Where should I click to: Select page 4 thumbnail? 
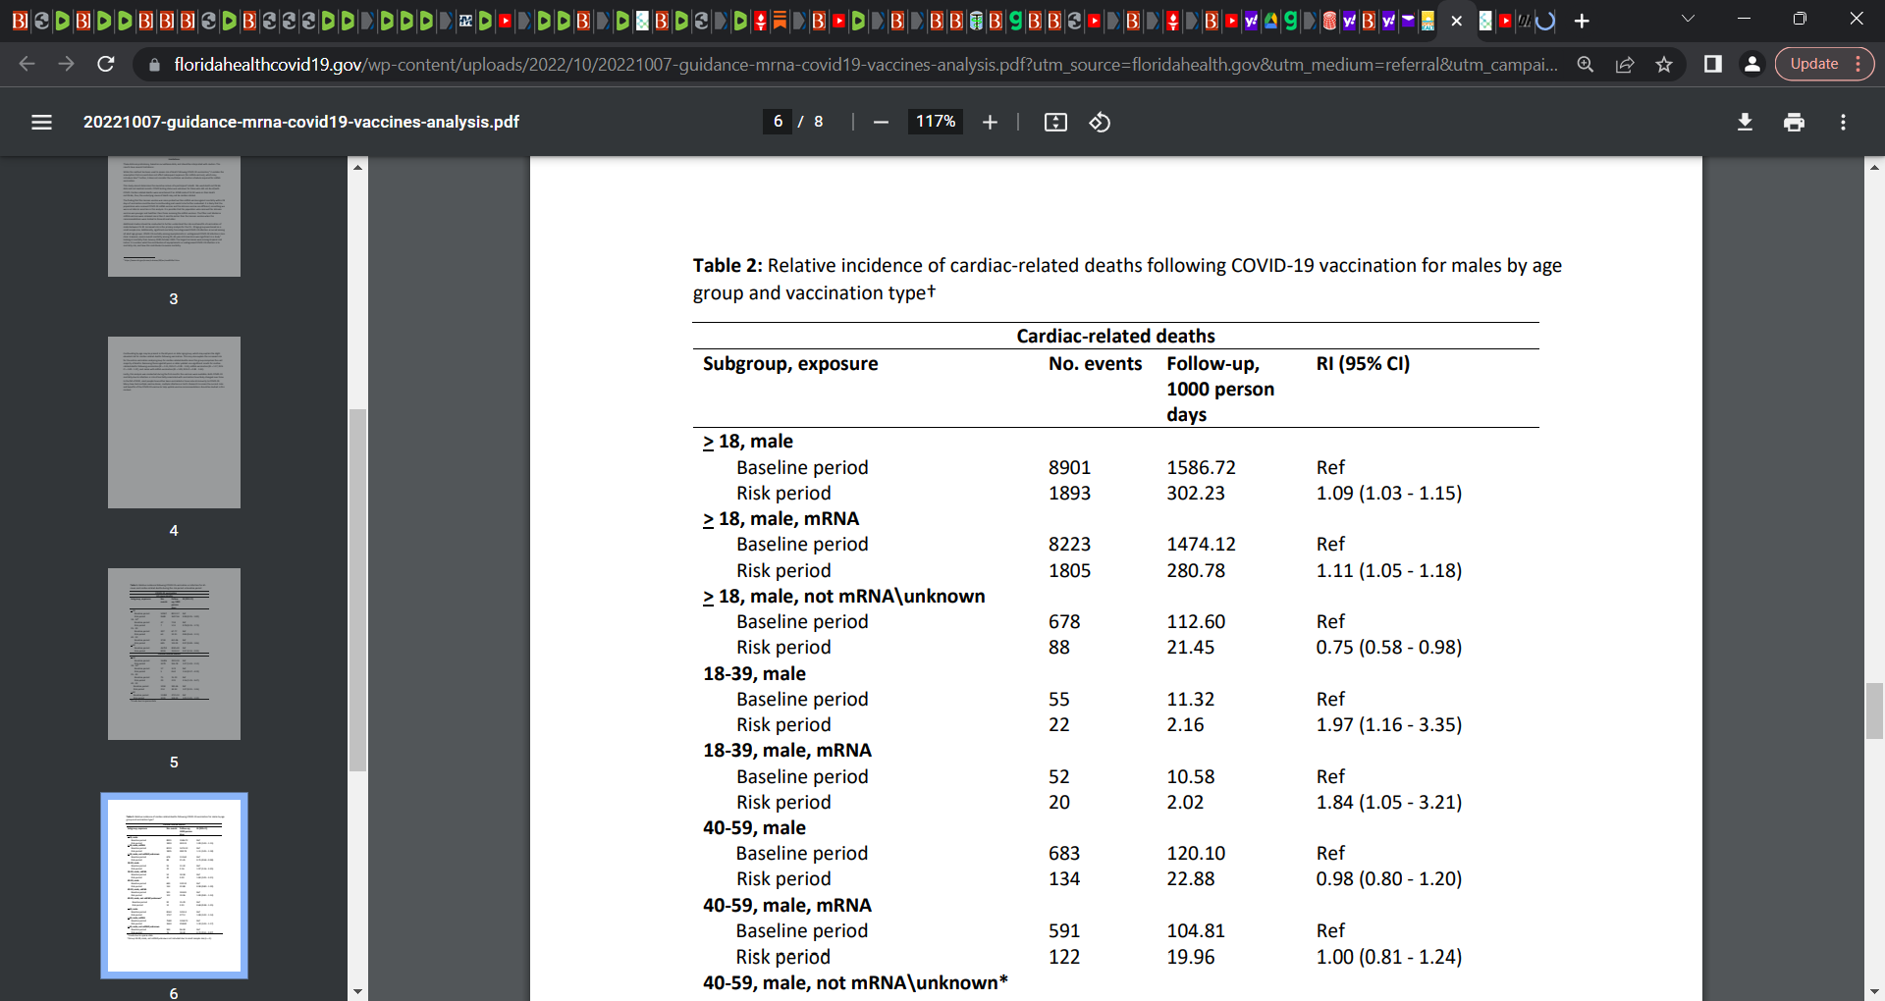(x=174, y=422)
